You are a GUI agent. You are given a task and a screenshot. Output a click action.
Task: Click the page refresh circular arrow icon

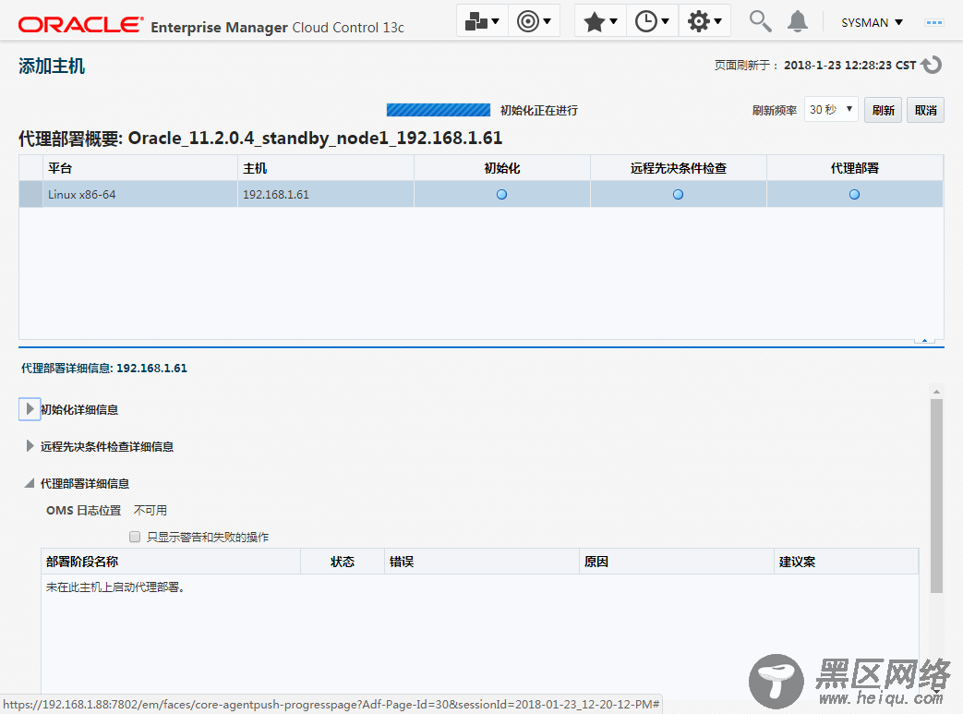932,65
